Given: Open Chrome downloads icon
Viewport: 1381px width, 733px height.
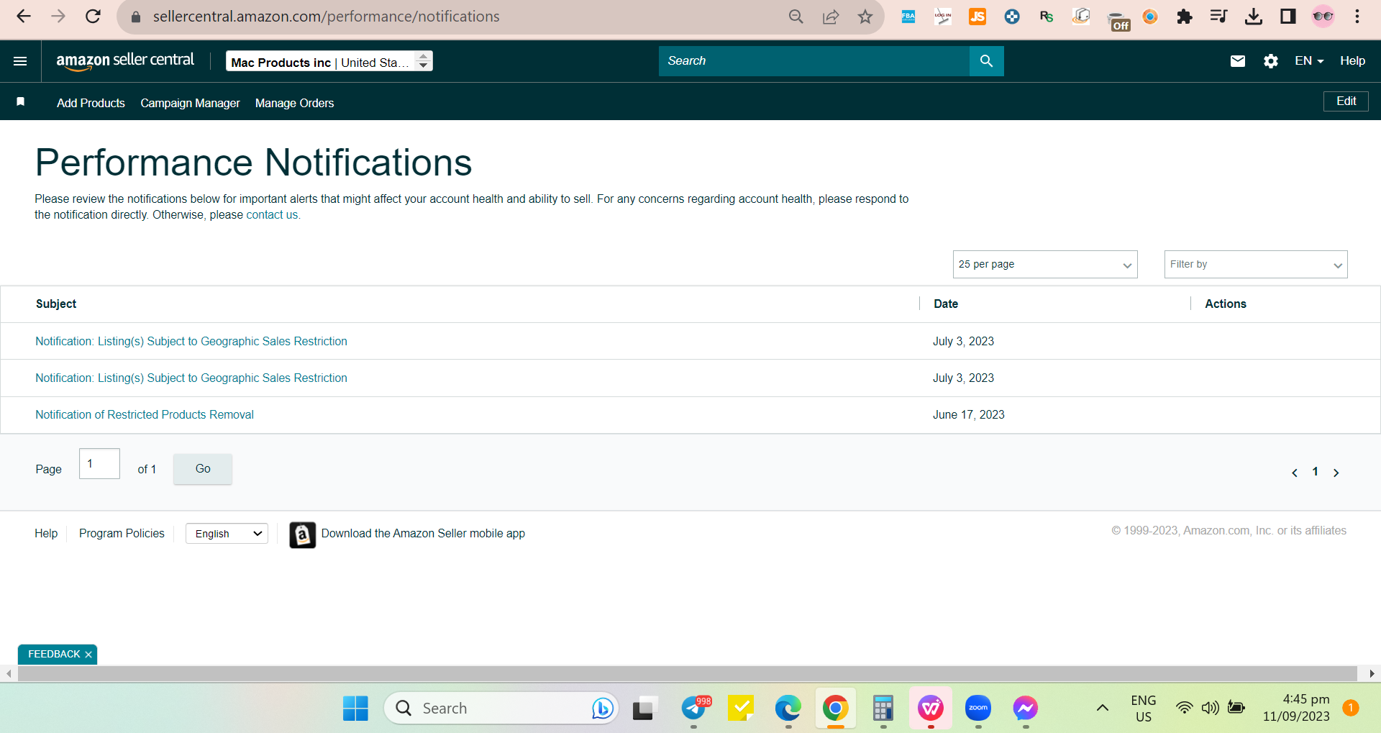Looking at the screenshot, I should [1254, 17].
